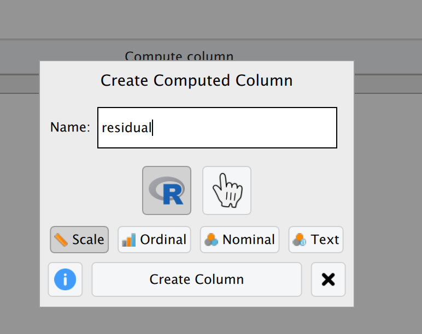Set column type to Text

click(x=316, y=240)
